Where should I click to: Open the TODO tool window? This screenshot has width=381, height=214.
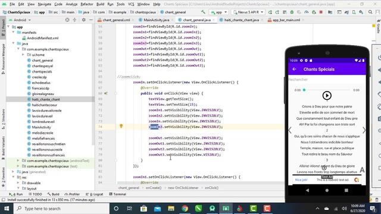pos(35,194)
